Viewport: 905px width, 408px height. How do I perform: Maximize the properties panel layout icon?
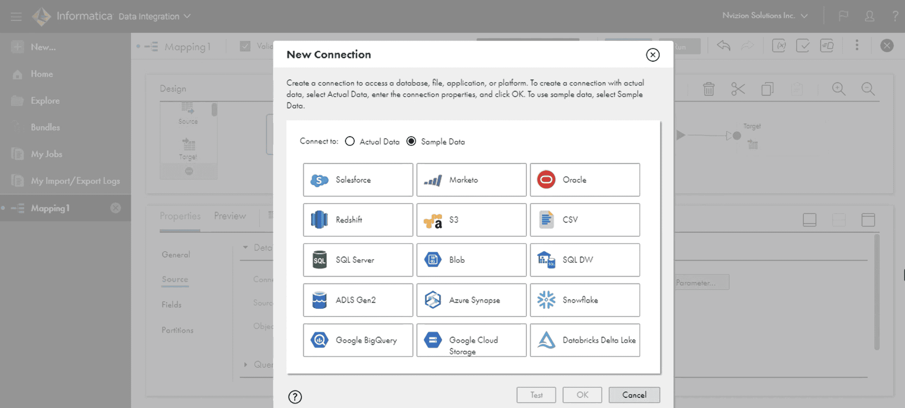(x=868, y=220)
